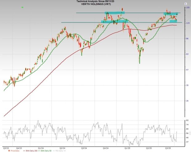Click the 115 price axis label

pos(187,23)
